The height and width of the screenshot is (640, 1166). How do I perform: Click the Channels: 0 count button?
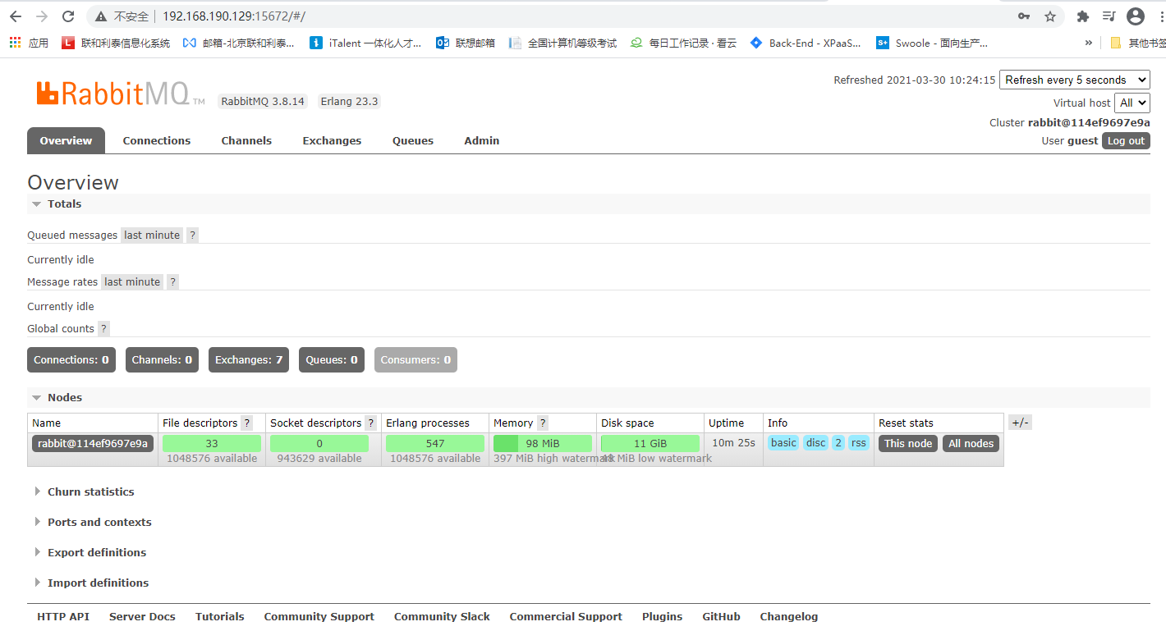[162, 360]
